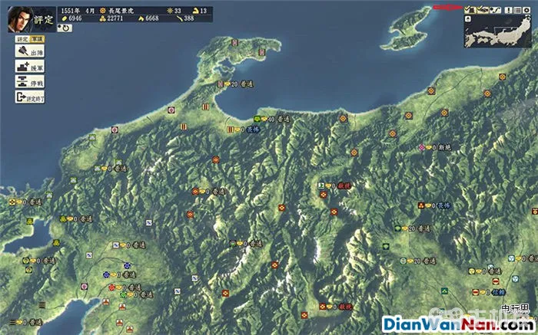The image size is (538, 335).
Task: Click the value 13 in the status bar
Action: coord(204,11)
